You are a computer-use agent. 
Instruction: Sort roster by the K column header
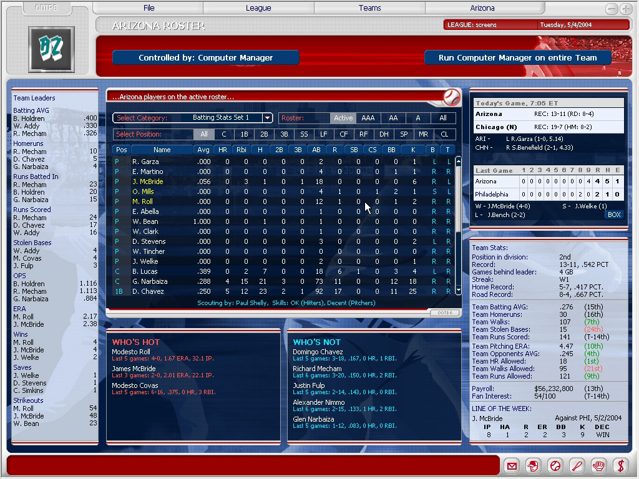coord(413,150)
